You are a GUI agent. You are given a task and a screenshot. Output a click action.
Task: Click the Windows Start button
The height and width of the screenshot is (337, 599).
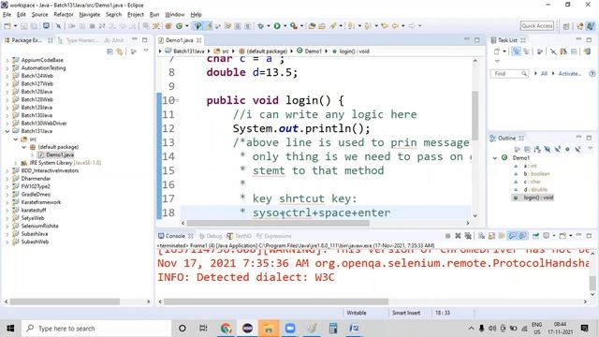click(10, 329)
